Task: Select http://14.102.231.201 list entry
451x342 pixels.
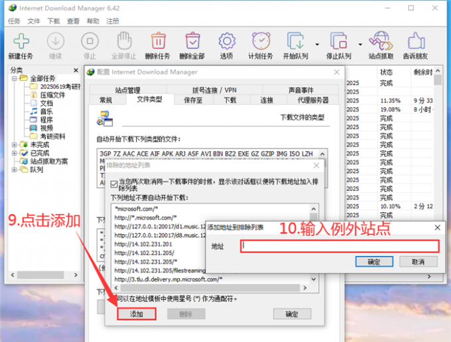Action: point(143,244)
